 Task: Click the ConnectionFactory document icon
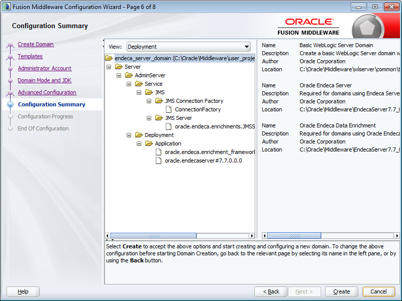(168, 109)
